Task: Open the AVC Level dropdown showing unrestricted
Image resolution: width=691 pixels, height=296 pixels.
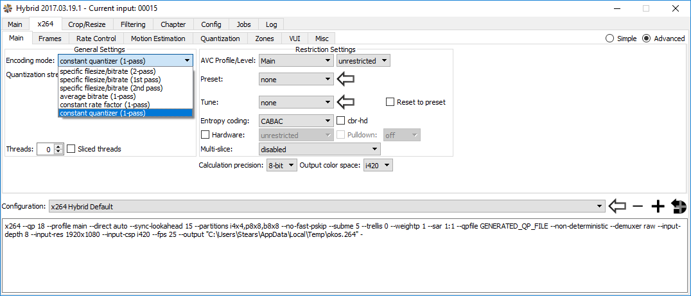Action: (x=363, y=61)
